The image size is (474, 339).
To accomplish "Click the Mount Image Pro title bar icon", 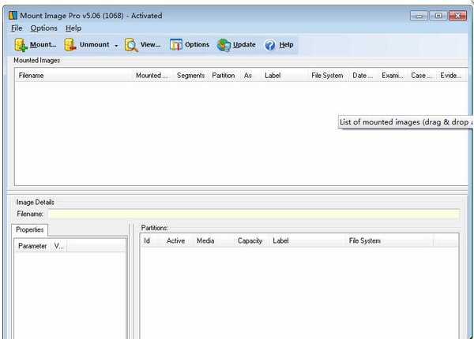I will click(x=13, y=15).
